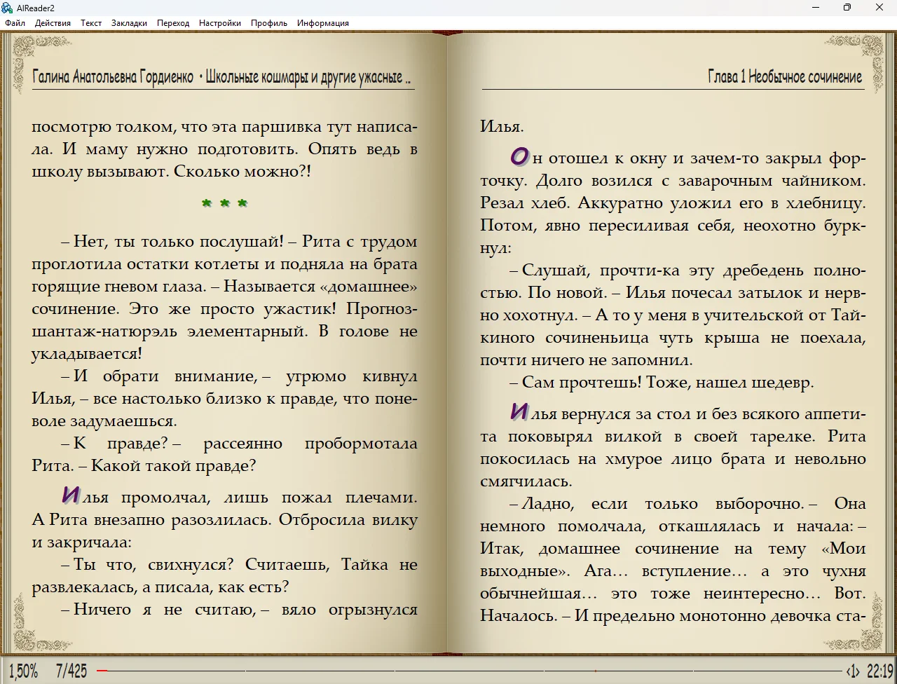Open the Профиль menu
The height and width of the screenshot is (684, 897).
pyautogui.click(x=269, y=23)
